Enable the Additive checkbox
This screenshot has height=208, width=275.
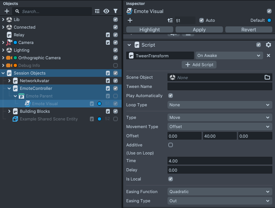(x=171, y=145)
